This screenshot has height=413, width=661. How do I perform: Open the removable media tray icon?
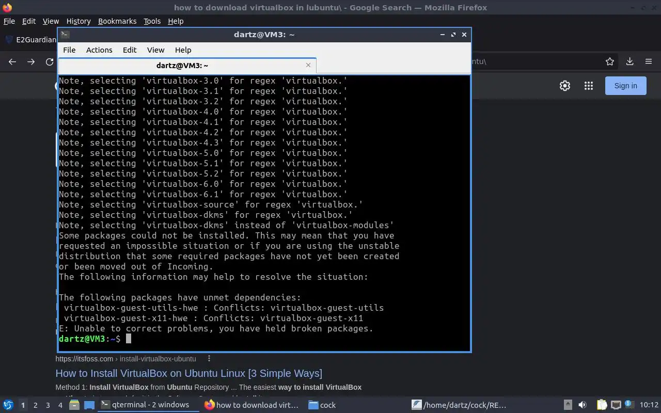568,405
